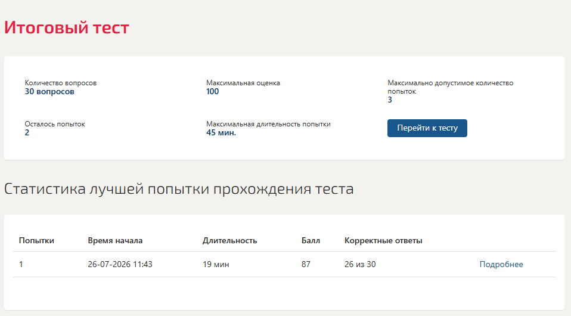The height and width of the screenshot is (316, 571).
Task: Click the 'Максимальная оценка' label
Action: click(x=243, y=83)
